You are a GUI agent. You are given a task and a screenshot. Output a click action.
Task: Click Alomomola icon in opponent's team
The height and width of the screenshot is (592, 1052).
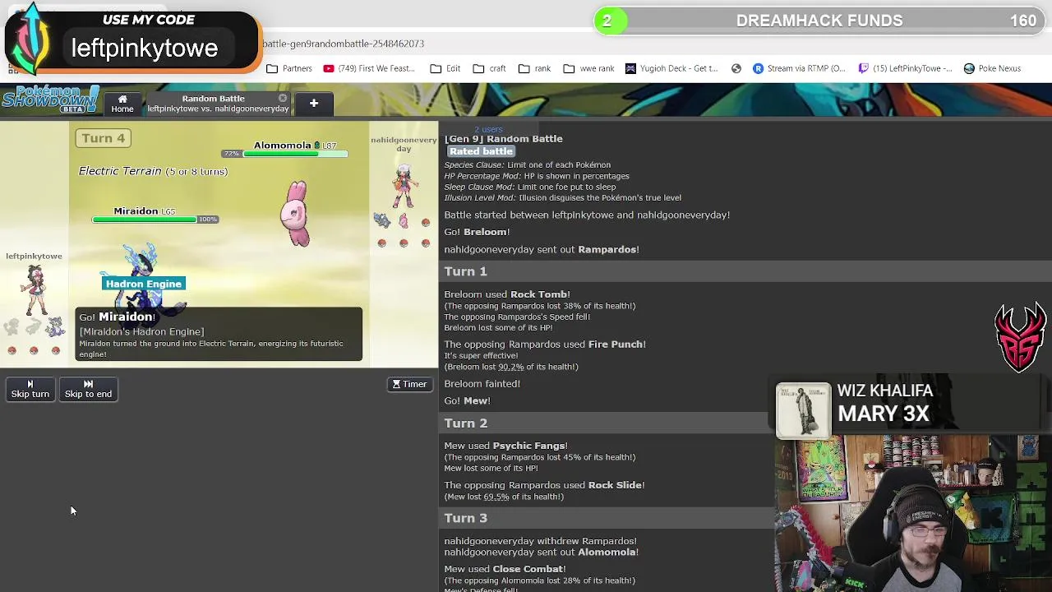tap(403, 220)
